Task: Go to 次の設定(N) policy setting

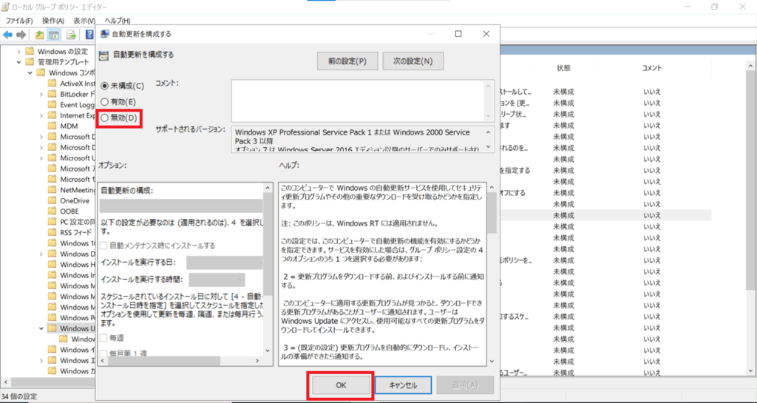Action: (x=413, y=61)
